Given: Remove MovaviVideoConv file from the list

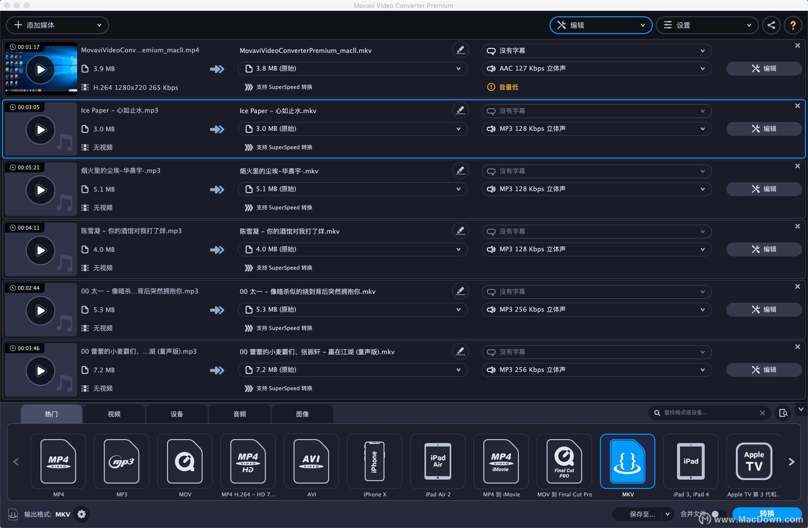Looking at the screenshot, I should 797,45.
